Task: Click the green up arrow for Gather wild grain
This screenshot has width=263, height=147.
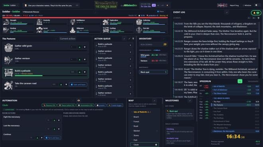Action: (80, 47)
